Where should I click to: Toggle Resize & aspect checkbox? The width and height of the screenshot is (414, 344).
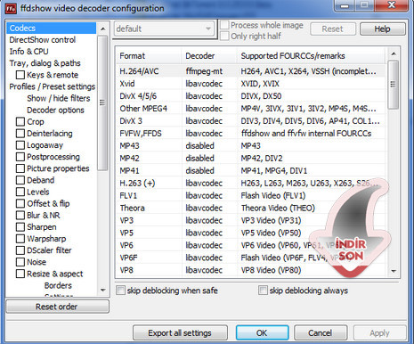point(20,274)
